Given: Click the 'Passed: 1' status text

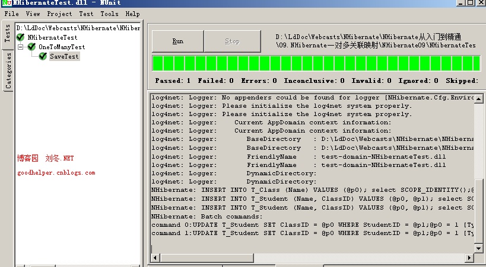Looking at the screenshot, I should (x=173, y=81).
